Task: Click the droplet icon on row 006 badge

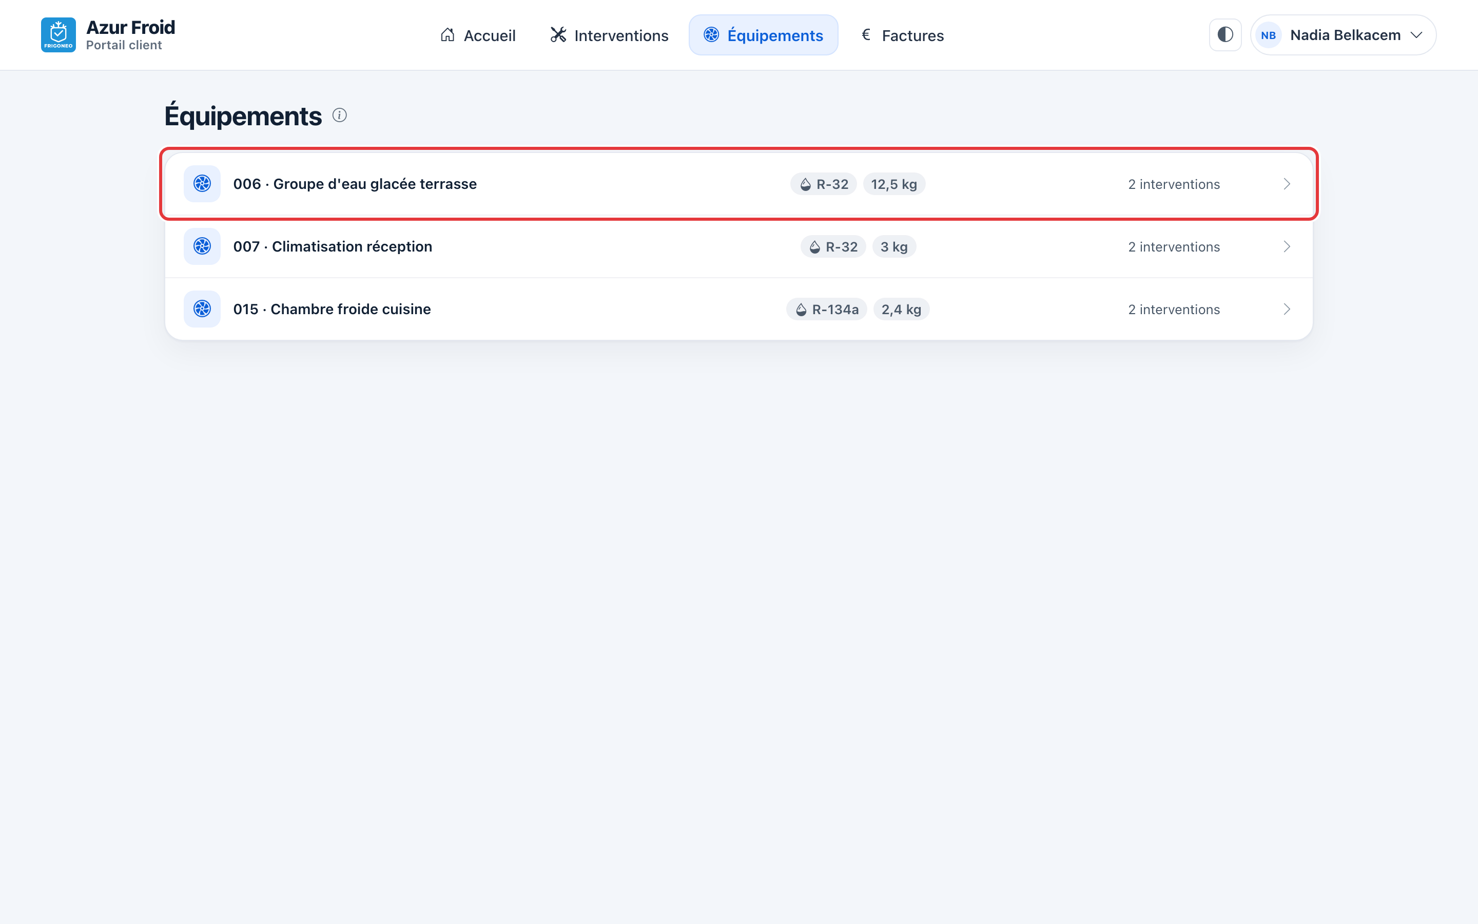Action: click(x=806, y=185)
